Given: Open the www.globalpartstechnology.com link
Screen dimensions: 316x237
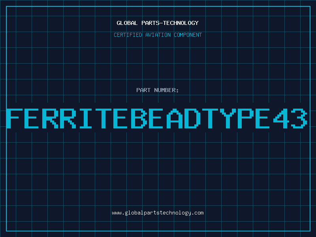Looking at the screenshot, I should point(158,213).
